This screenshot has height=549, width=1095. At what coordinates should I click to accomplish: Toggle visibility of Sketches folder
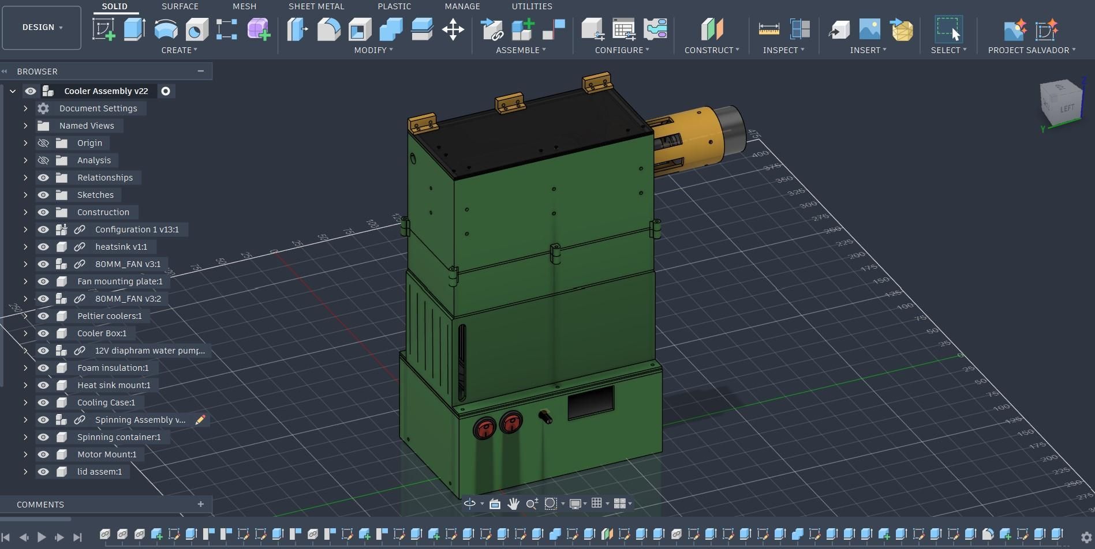(43, 195)
